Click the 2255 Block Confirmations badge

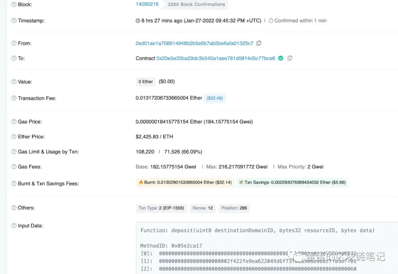click(x=196, y=4)
